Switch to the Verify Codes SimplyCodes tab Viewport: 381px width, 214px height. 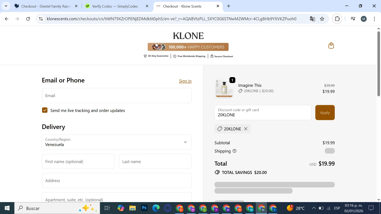tap(115, 6)
